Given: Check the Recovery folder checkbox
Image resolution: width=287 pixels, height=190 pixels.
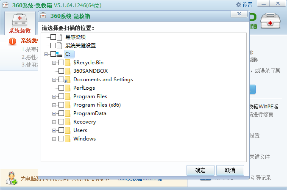Looking at the screenshot, I should click(61, 122).
